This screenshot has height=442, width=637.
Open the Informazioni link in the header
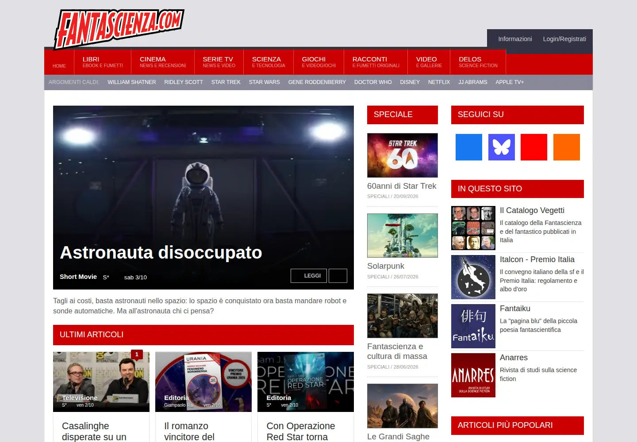tap(515, 39)
